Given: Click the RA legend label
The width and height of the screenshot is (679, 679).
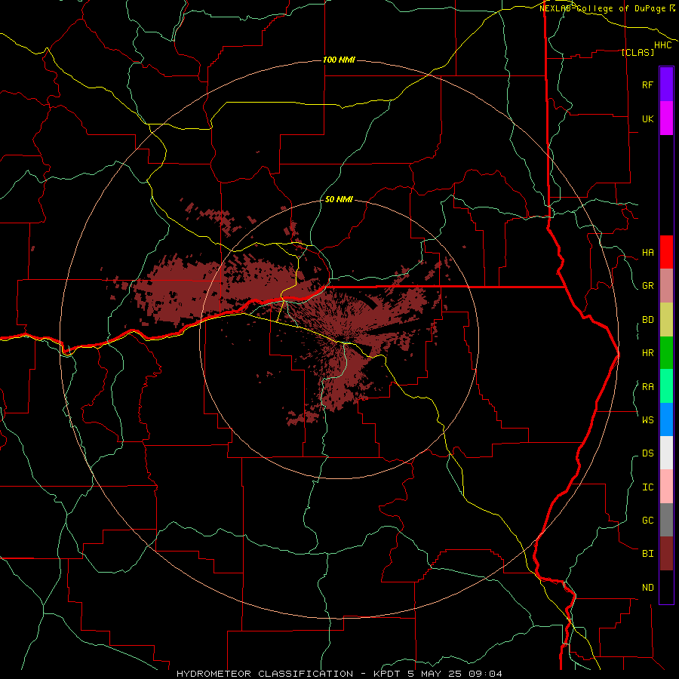Looking at the screenshot, I should (x=647, y=387).
